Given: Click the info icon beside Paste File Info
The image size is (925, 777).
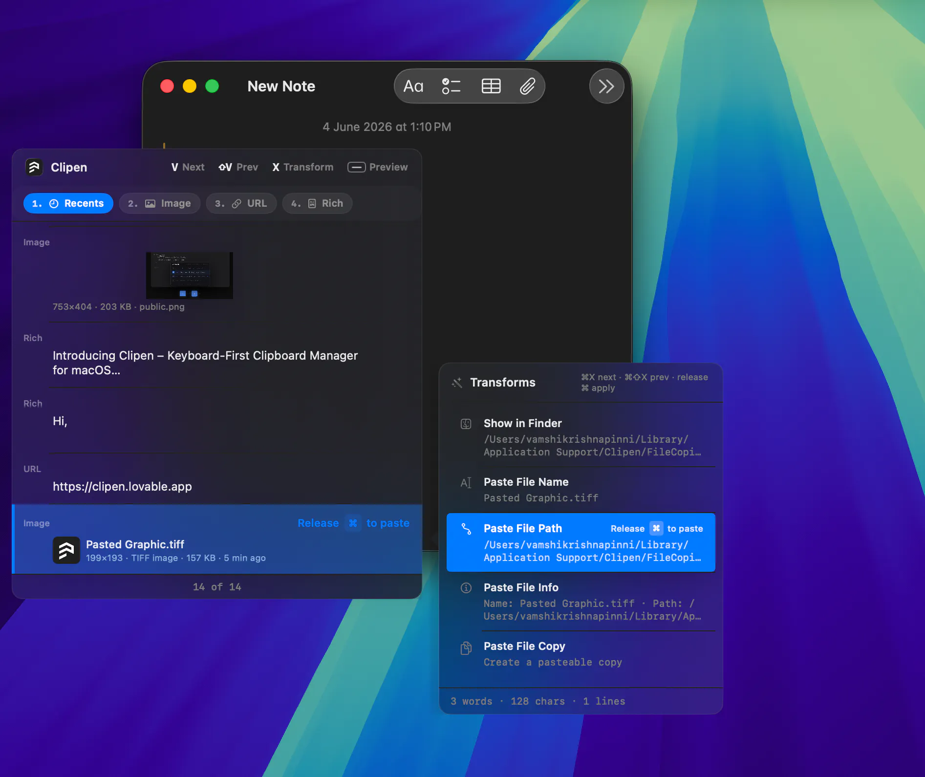Looking at the screenshot, I should point(466,588).
